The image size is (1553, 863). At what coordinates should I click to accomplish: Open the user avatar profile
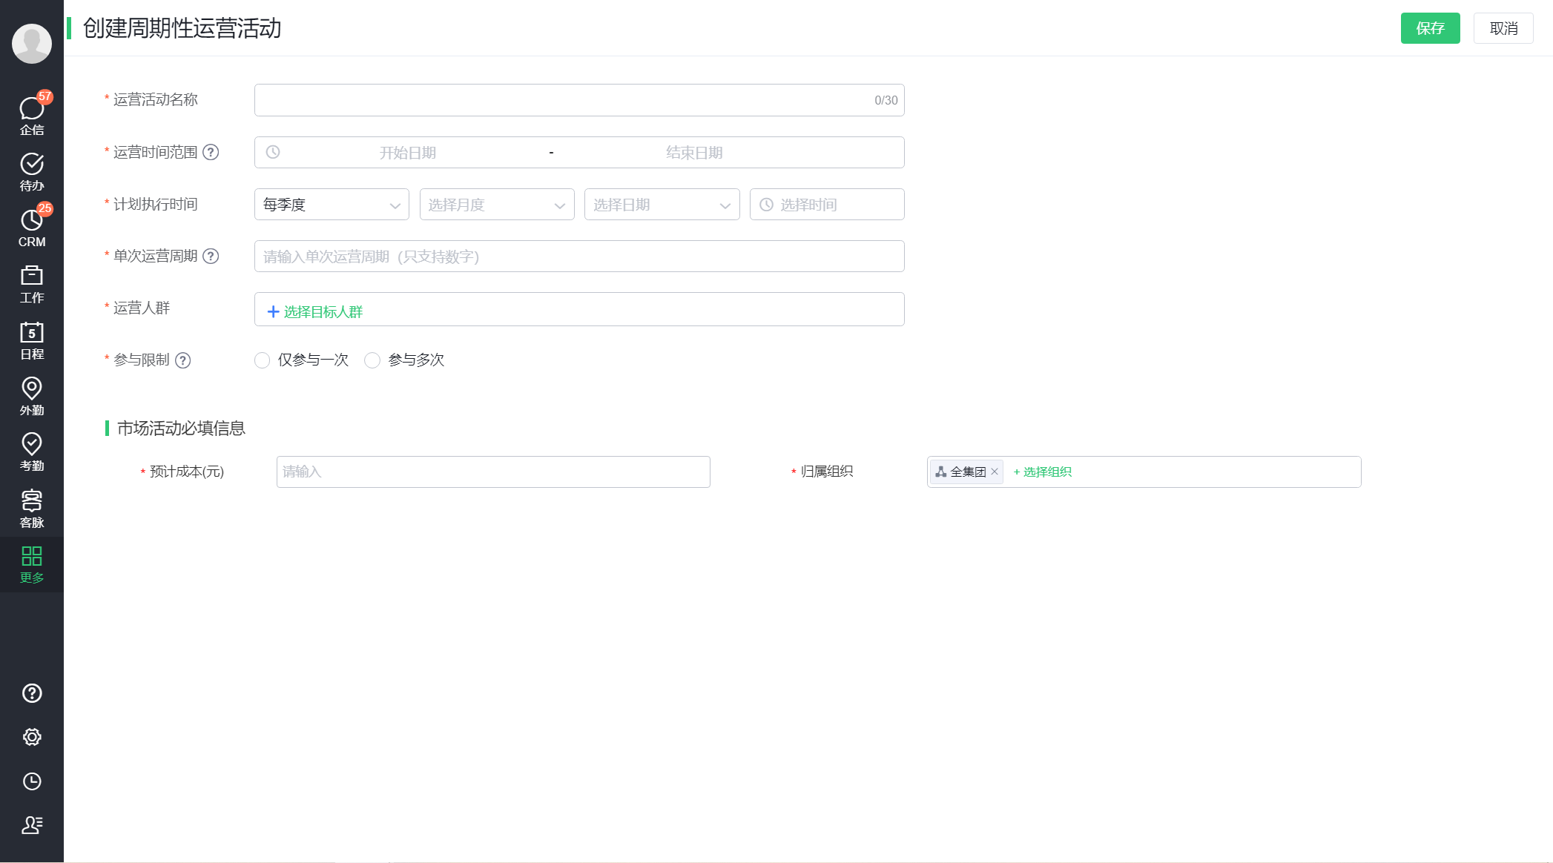point(32,44)
